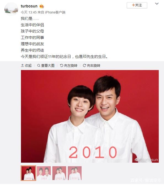Collapse the image with 收起
Screen dimensions: 164x185
[28, 65]
